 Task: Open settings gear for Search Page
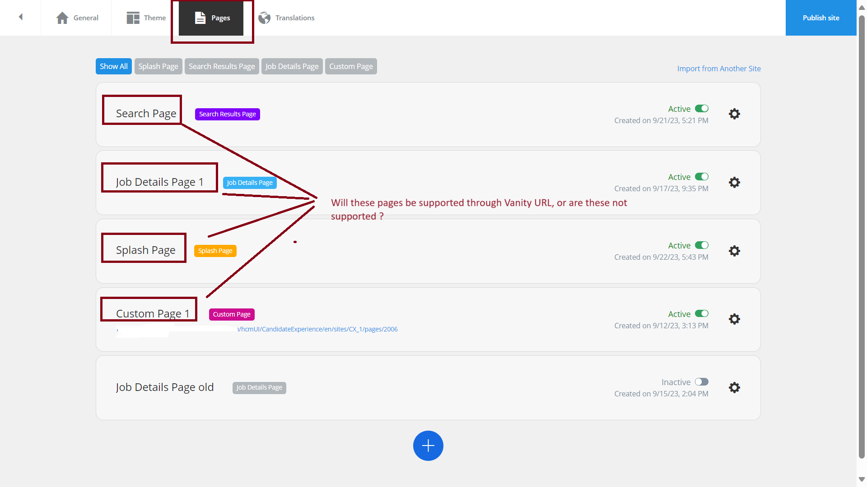coord(734,114)
